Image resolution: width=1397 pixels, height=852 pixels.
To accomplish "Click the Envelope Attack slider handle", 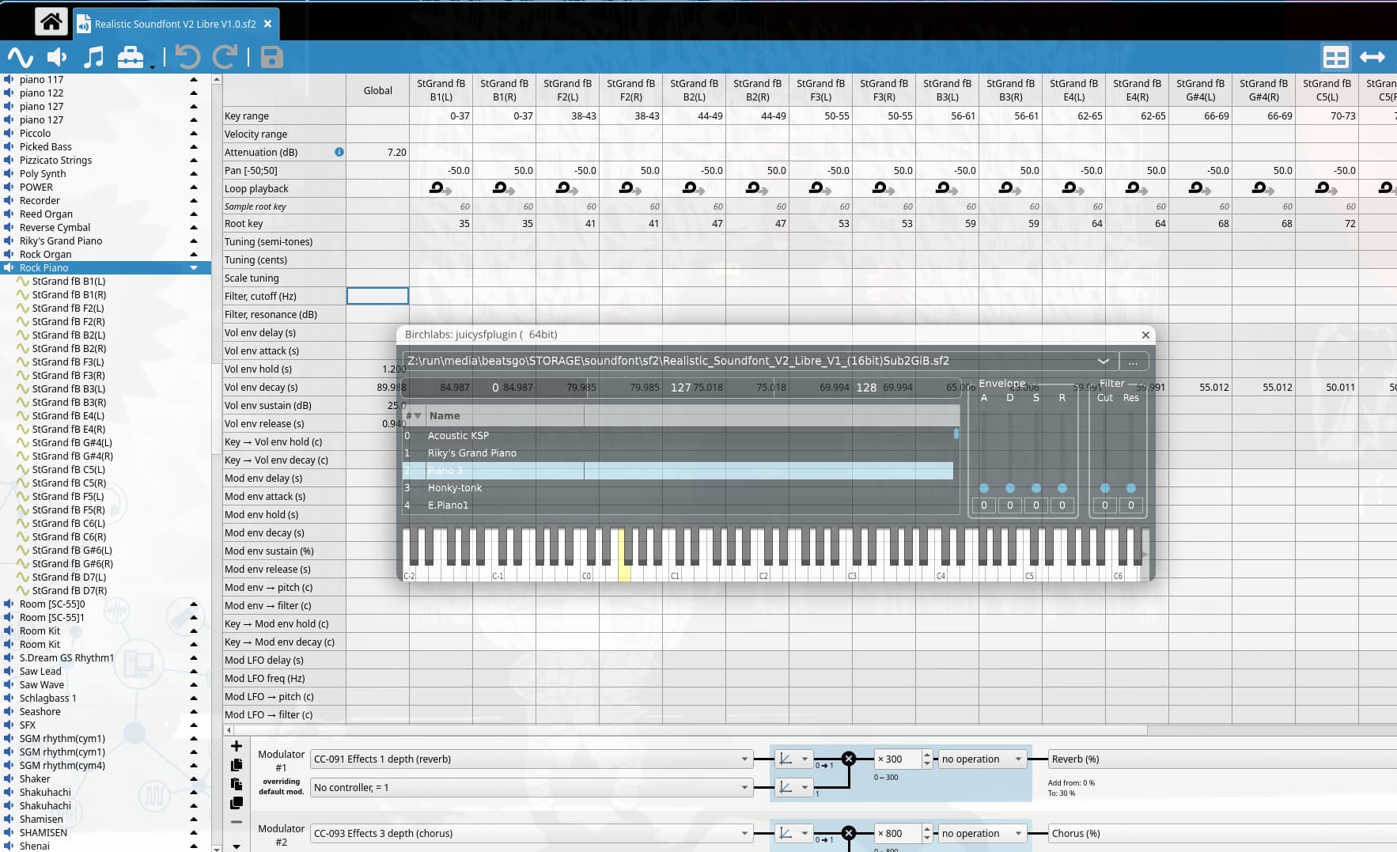I will pos(984,488).
